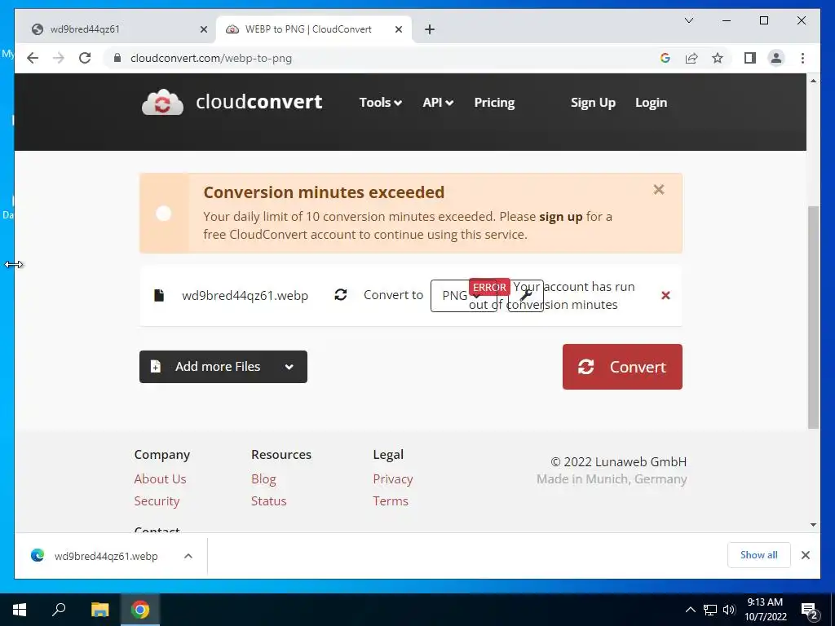The image size is (835, 626).
Task: Click the refresh arrows beside Convert to
Action: [x=341, y=295]
